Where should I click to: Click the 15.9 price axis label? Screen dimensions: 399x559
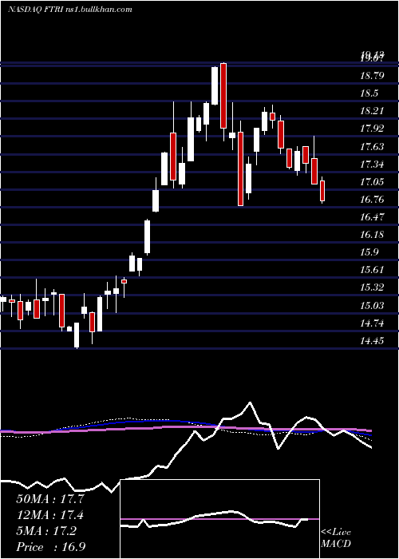coord(369,252)
